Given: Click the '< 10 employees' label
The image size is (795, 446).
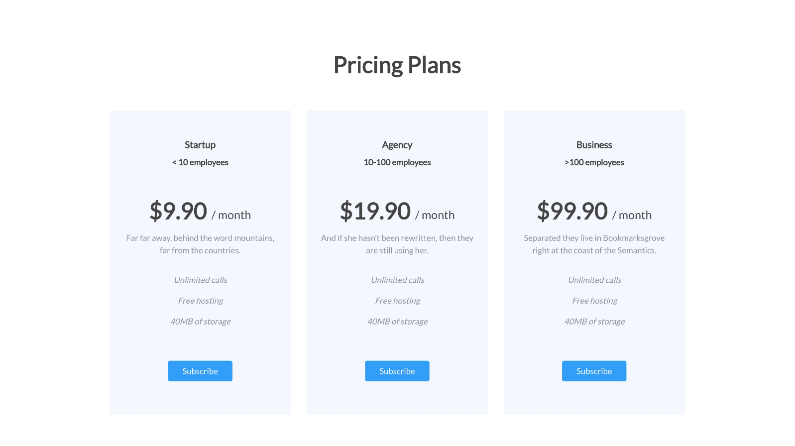Looking at the screenshot, I should pyautogui.click(x=200, y=162).
